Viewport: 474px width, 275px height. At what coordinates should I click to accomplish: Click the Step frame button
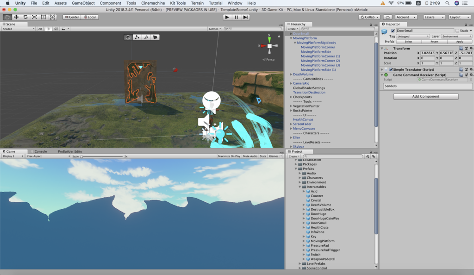tap(245, 17)
